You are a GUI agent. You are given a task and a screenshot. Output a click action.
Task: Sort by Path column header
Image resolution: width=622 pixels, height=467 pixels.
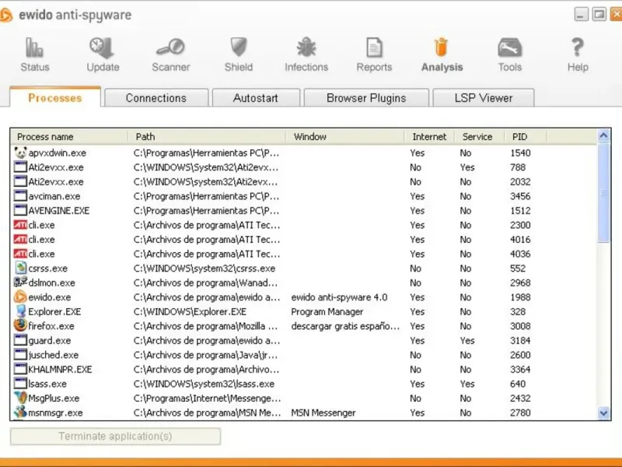[x=207, y=137]
